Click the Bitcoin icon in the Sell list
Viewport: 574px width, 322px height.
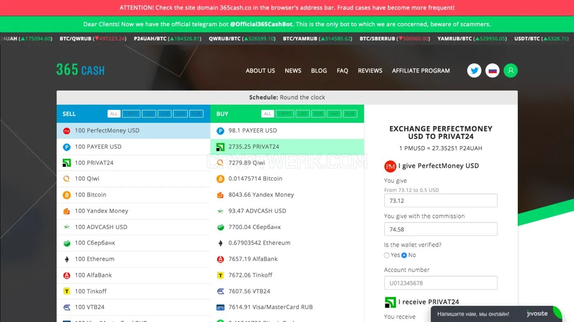[66, 195]
